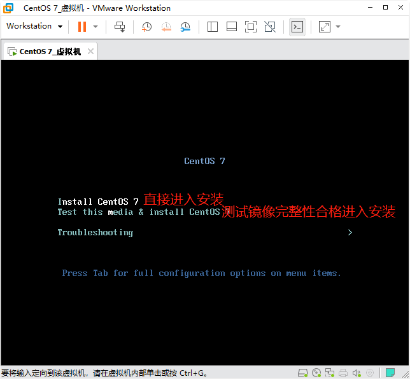
Task: Open the snapshot manager
Action: [185, 27]
